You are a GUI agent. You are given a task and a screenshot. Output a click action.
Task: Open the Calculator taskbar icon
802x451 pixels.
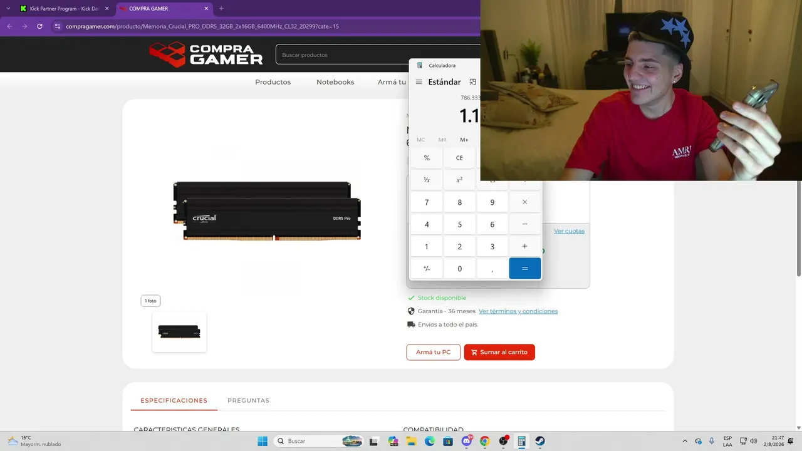521,441
